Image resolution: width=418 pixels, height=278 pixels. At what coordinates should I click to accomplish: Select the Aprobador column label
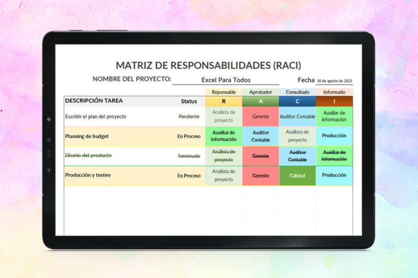tap(260, 92)
